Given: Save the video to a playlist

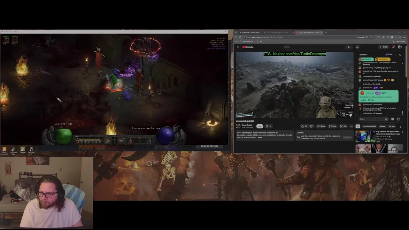Looking at the screenshot, I should 333,126.
